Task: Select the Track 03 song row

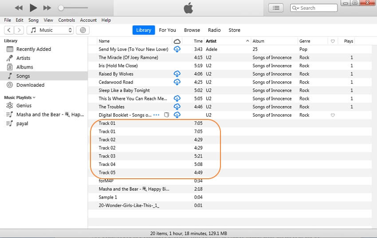Action: 230,156
